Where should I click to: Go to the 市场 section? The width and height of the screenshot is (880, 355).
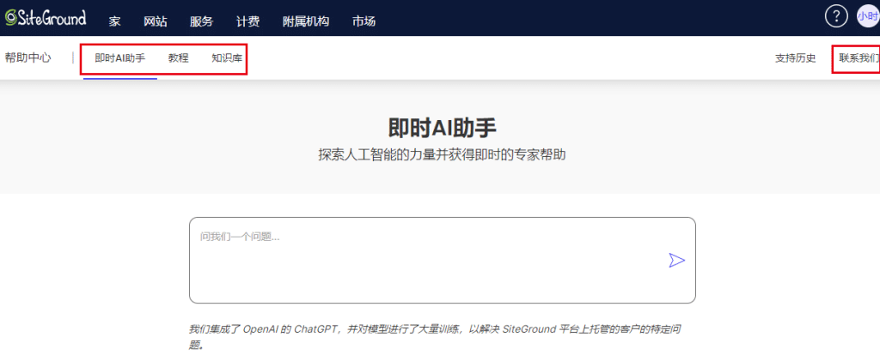(364, 21)
